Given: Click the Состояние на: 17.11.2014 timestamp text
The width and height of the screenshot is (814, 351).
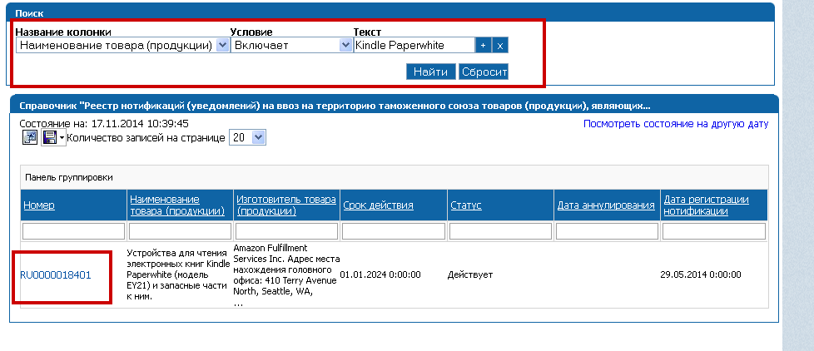Looking at the screenshot, I should pos(104,124).
